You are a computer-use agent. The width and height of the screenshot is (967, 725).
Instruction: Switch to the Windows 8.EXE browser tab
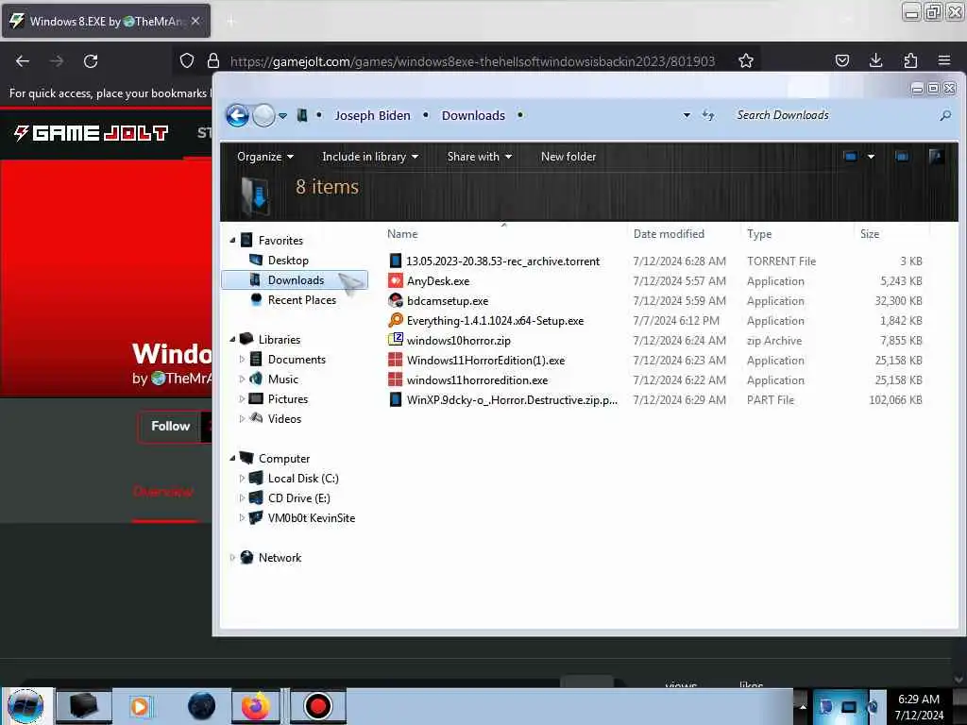pyautogui.click(x=106, y=21)
